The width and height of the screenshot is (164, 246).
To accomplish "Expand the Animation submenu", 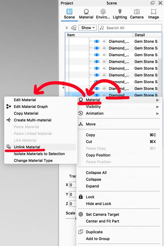I will (x=119, y=113).
